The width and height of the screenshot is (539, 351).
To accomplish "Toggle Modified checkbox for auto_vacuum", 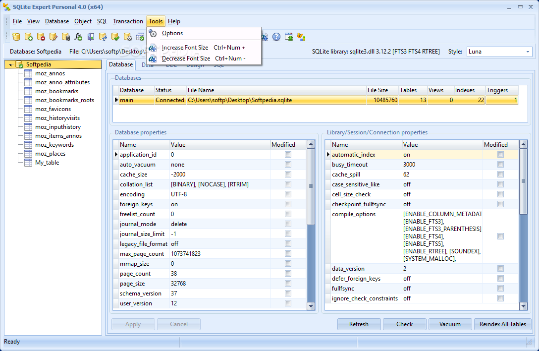I will coord(288,165).
